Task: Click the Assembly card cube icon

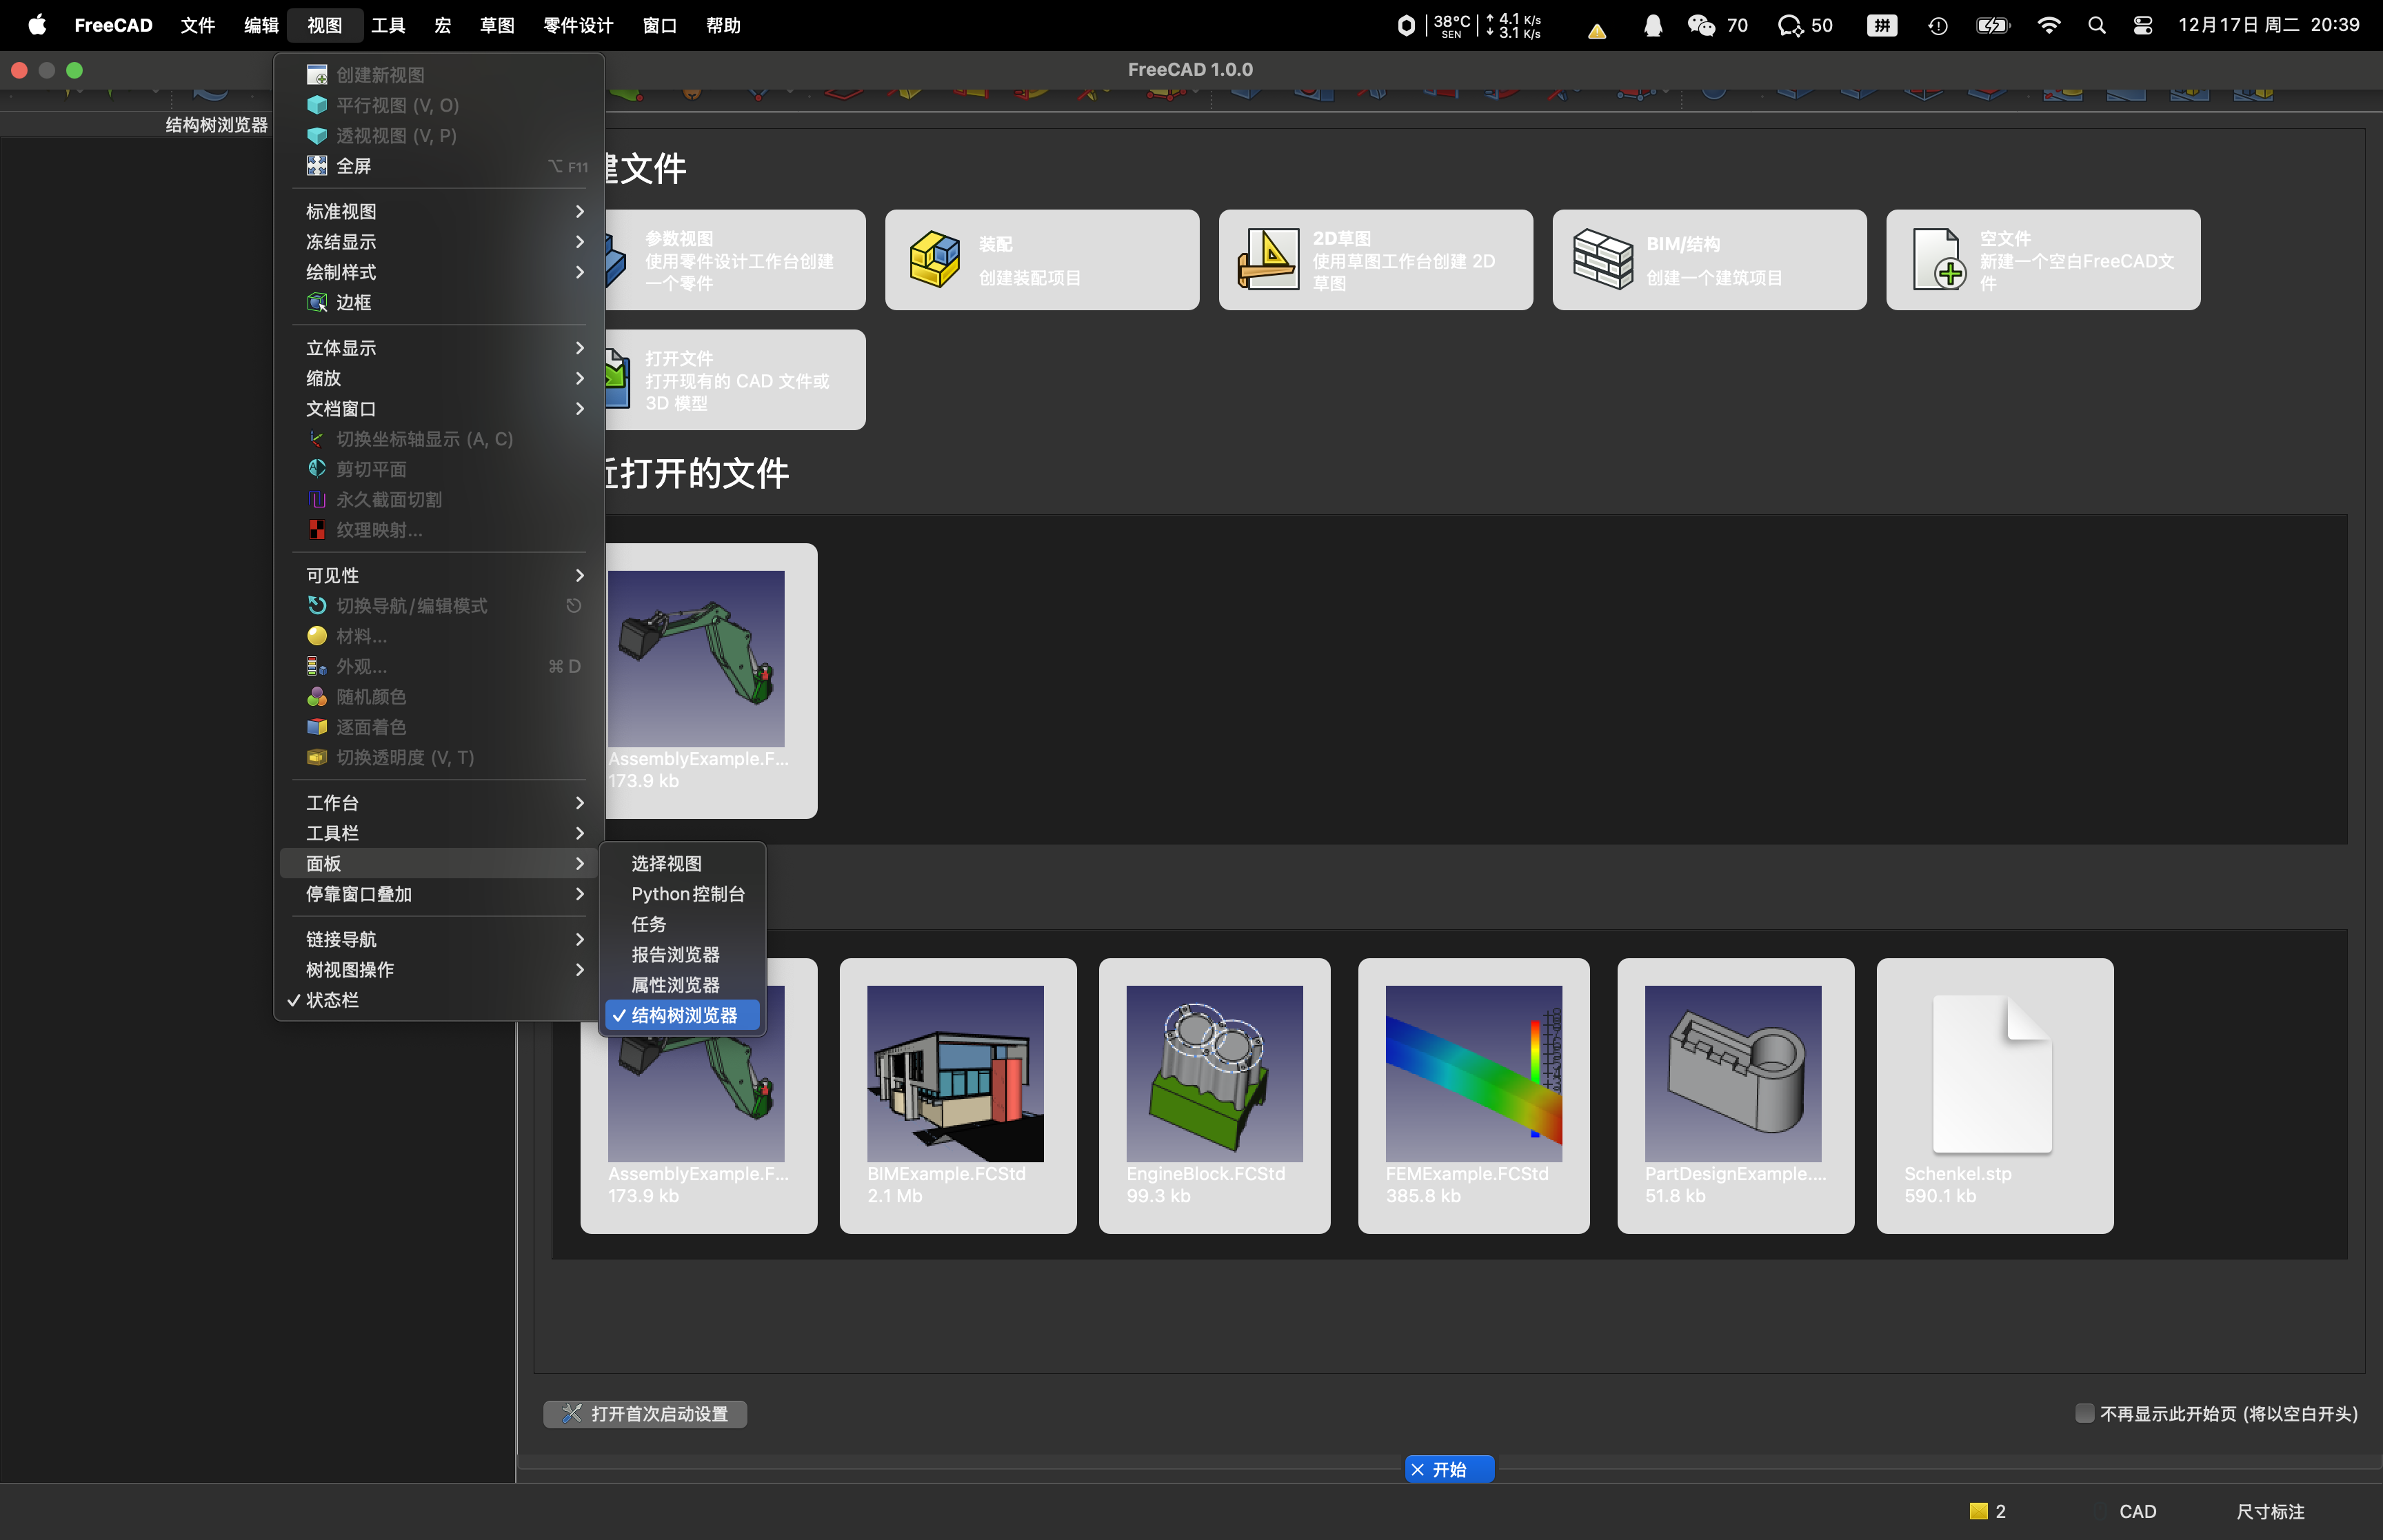Action: tap(935, 259)
